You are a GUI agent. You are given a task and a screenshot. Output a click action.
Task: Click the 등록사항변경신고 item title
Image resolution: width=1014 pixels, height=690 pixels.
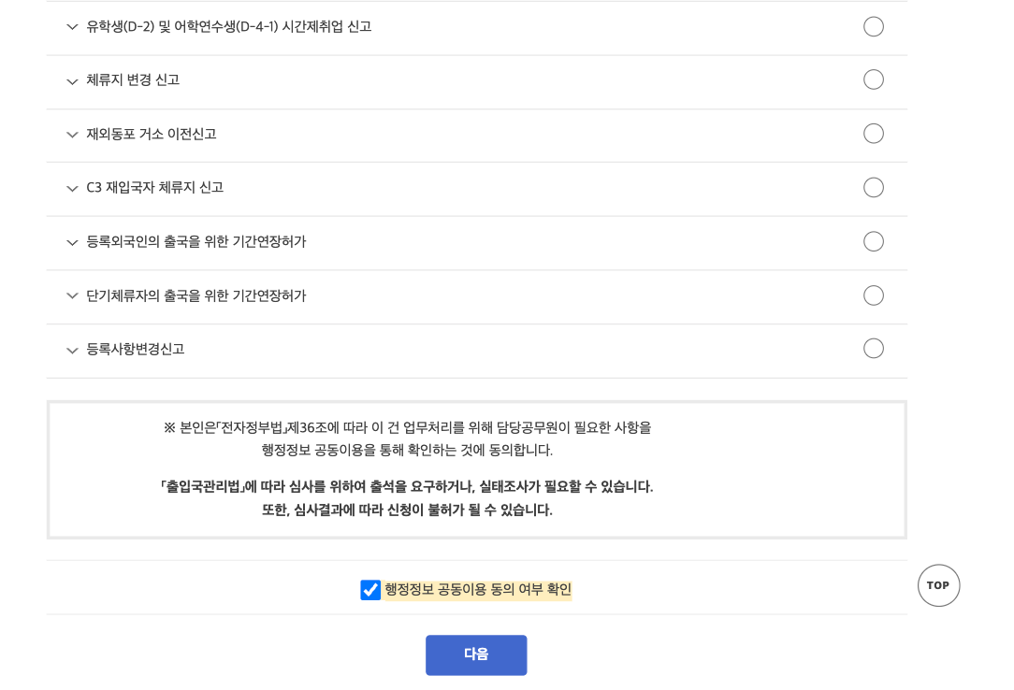pyautogui.click(x=136, y=350)
